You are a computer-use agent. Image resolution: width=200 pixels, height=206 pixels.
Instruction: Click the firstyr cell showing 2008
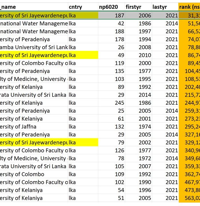(139, 47)
